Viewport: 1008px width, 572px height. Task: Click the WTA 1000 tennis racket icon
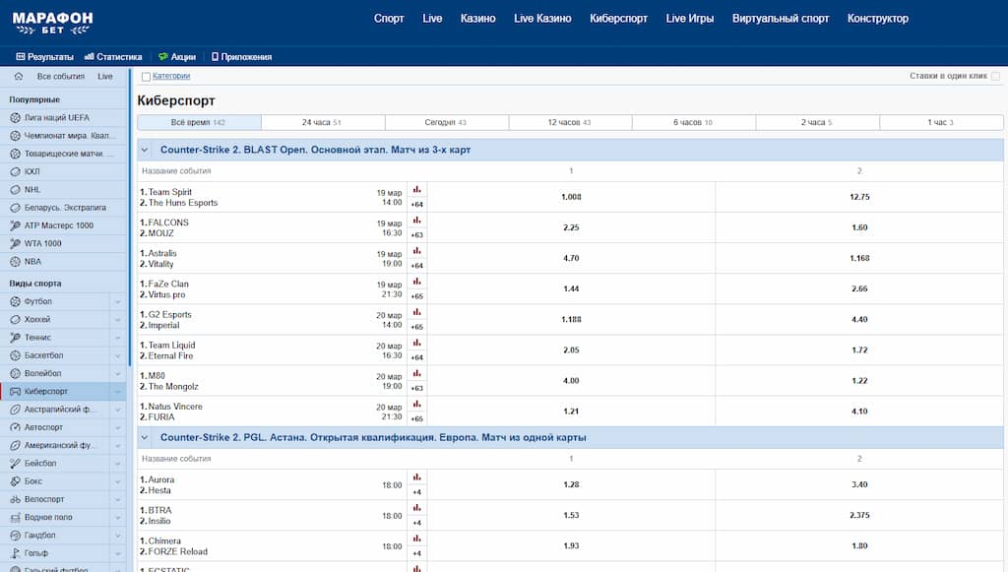[15, 243]
